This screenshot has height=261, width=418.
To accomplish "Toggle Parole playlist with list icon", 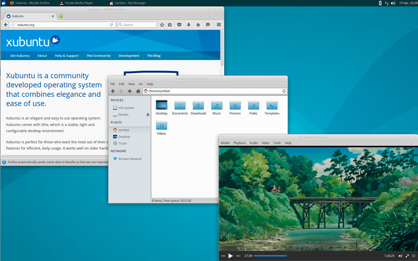I will point(414,256).
